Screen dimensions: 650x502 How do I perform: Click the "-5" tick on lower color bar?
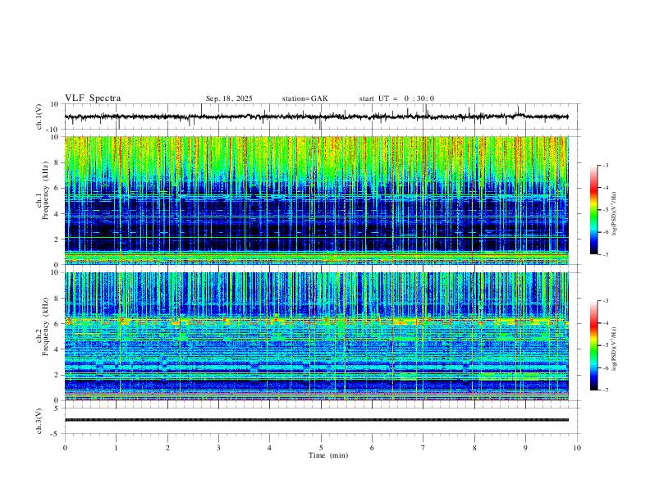tap(605, 345)
